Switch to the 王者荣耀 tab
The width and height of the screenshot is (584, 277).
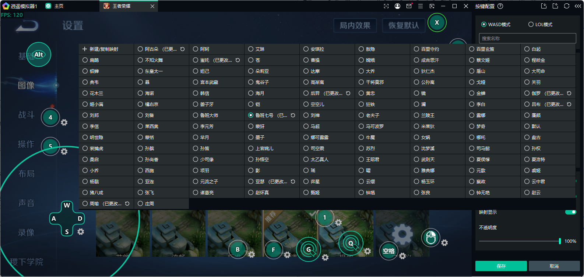click(121, 6)
